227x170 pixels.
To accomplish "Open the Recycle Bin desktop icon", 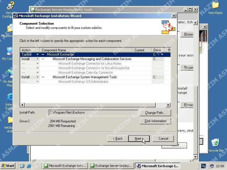I will coord(215,145).
